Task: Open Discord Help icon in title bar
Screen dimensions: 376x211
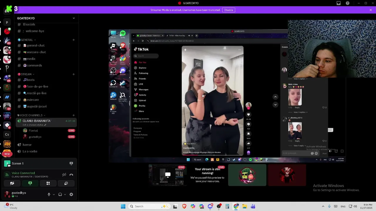Action: [x=348, y=3]
